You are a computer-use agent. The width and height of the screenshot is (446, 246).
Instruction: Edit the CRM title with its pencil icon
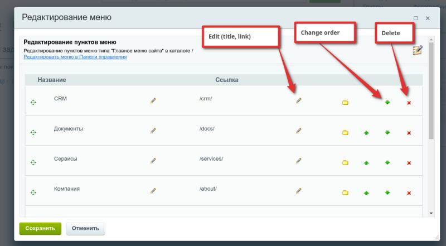coord(153,100)
